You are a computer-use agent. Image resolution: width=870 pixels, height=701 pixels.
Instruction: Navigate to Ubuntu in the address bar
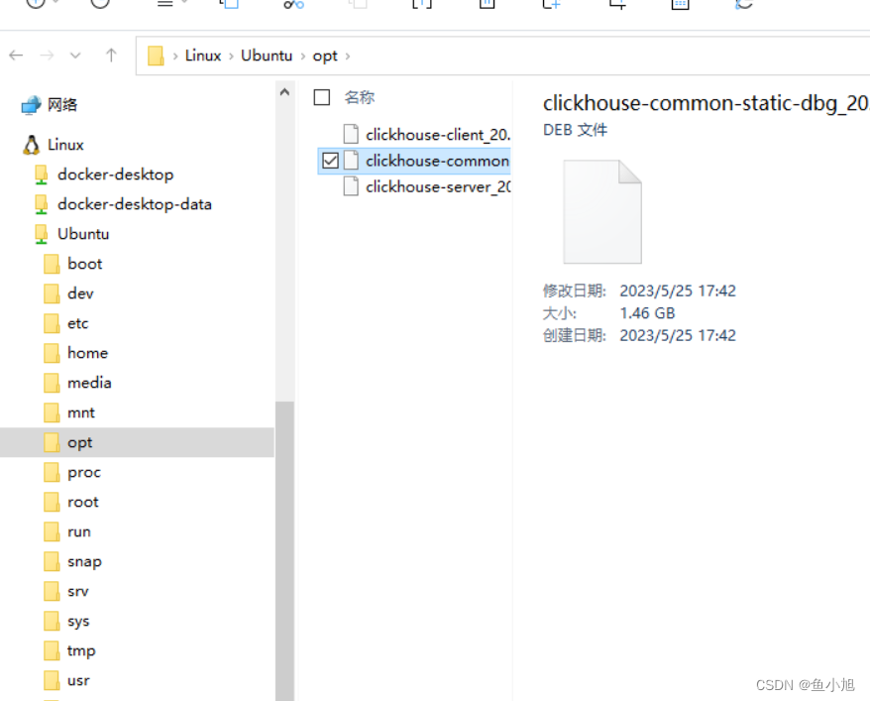[x=267, y=56]
